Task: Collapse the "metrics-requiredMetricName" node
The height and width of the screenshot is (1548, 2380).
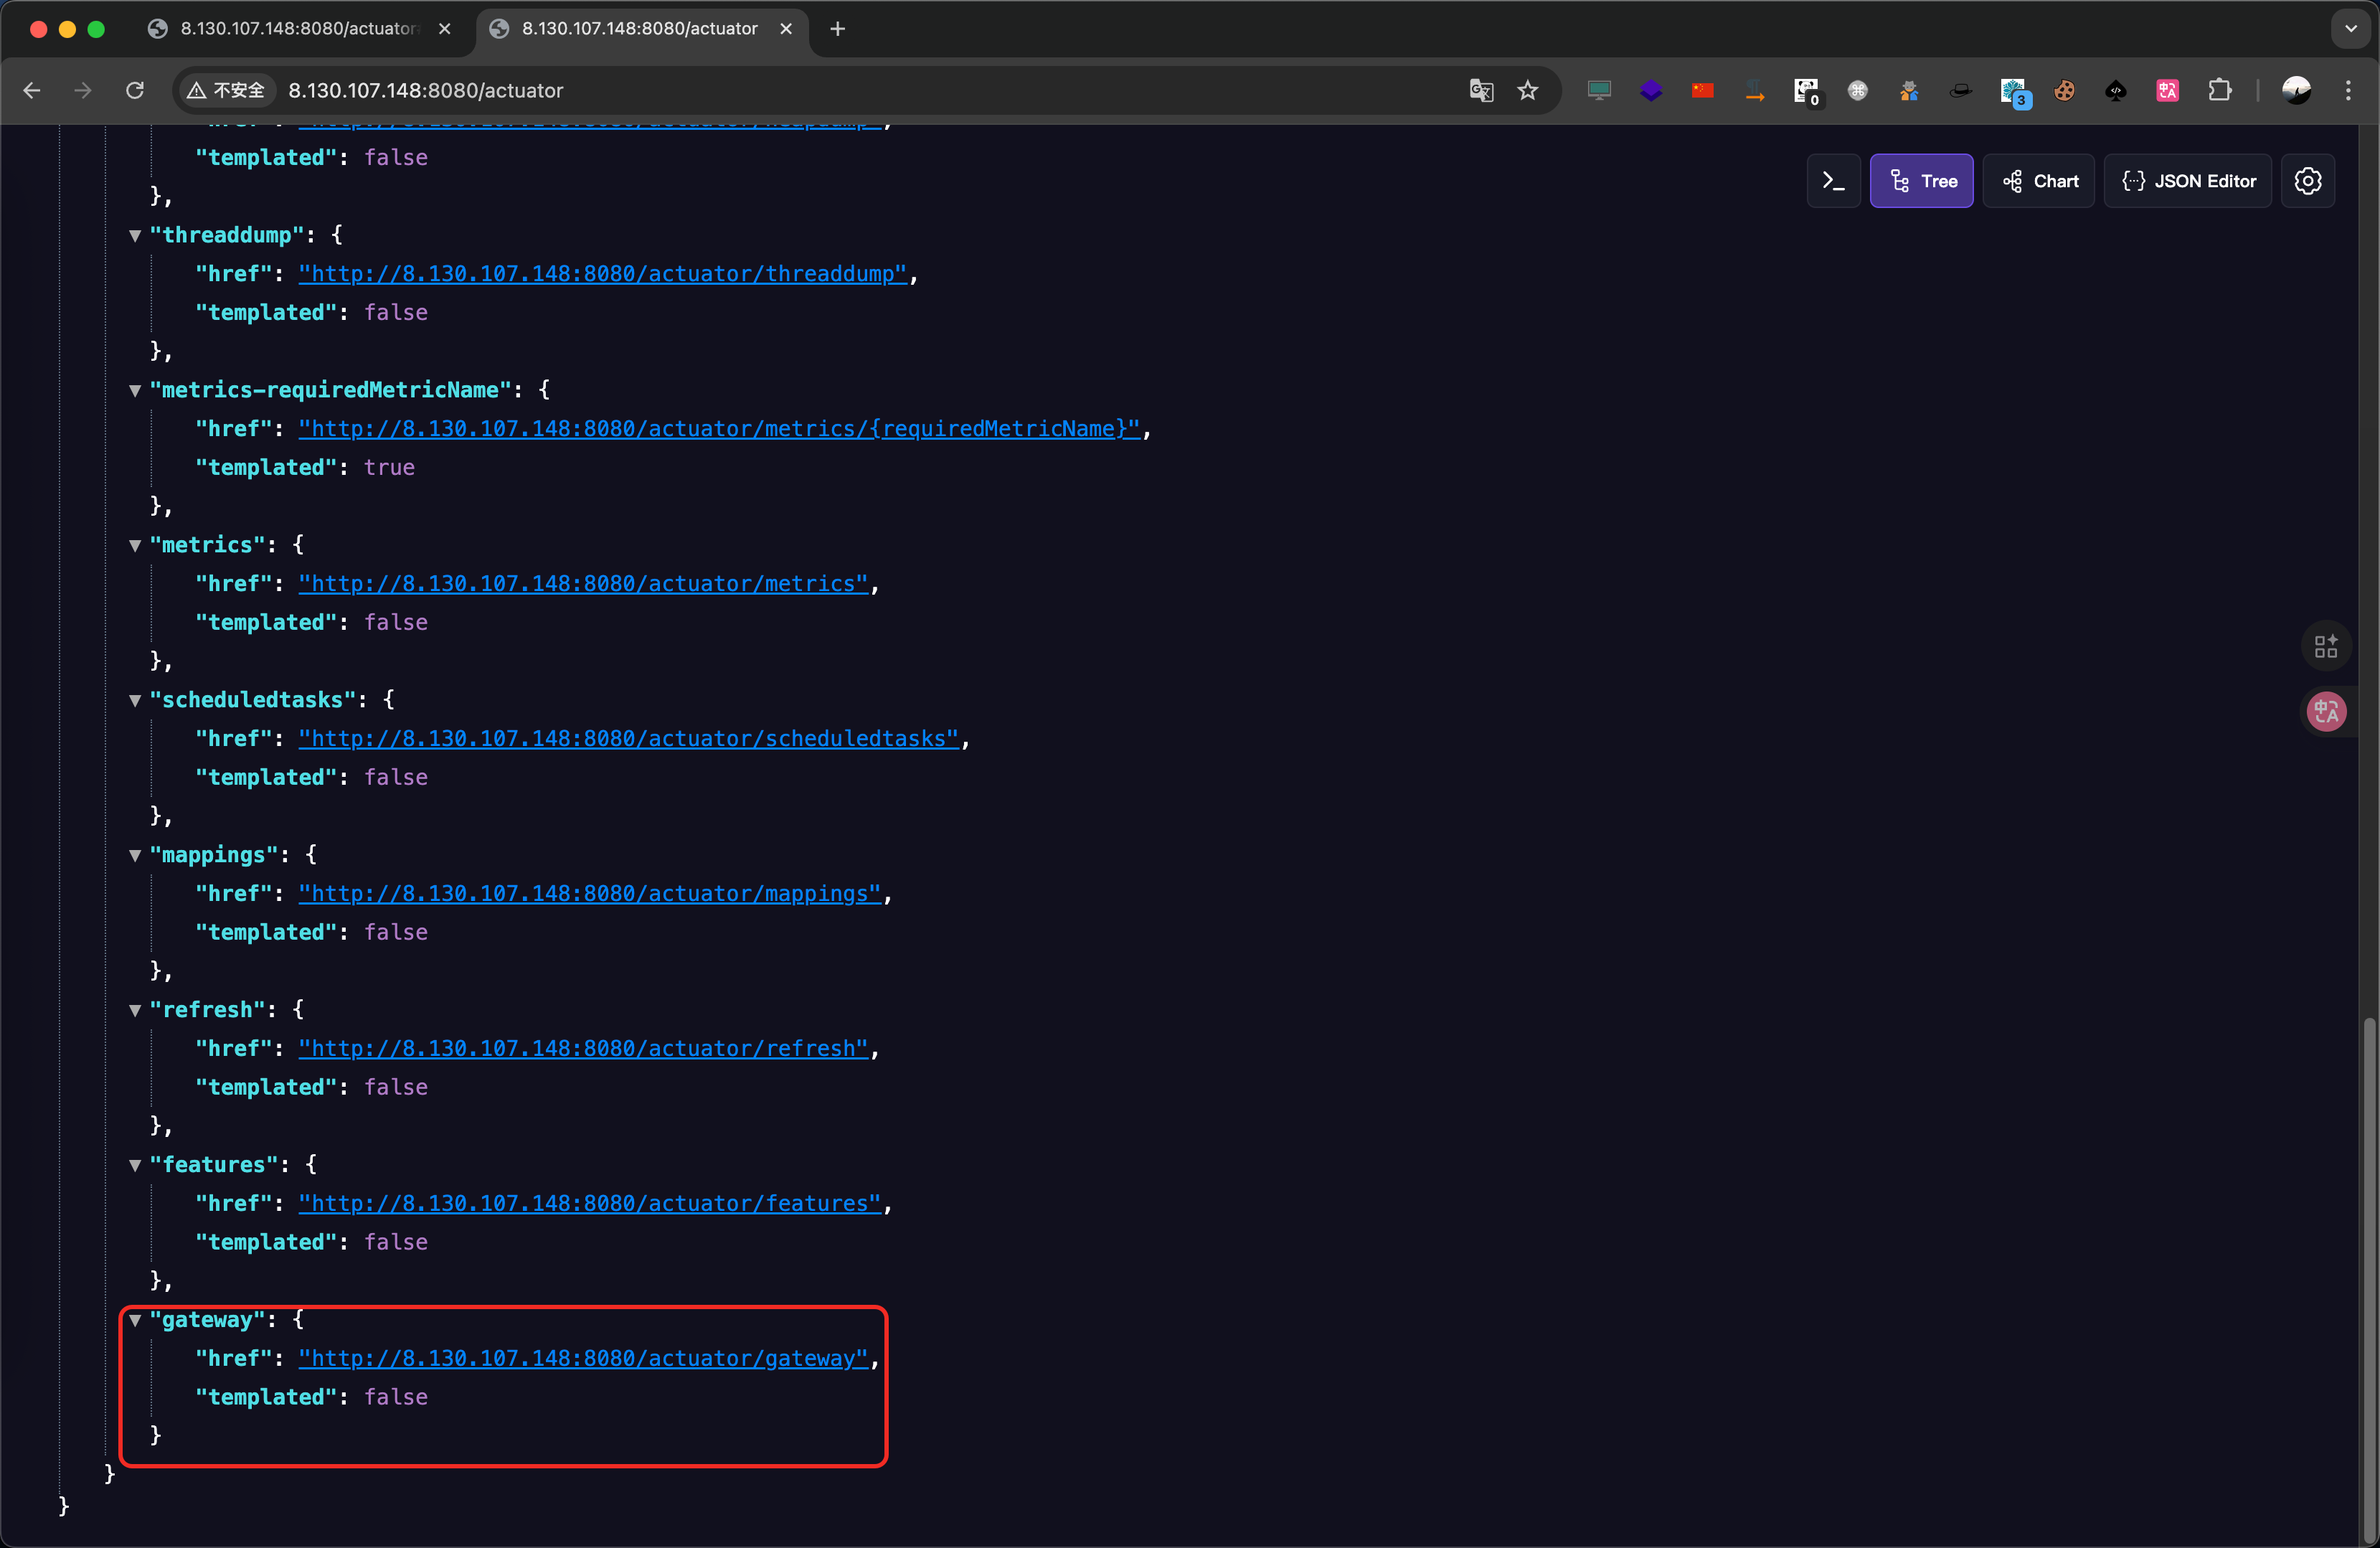Action: coord(135,391)
